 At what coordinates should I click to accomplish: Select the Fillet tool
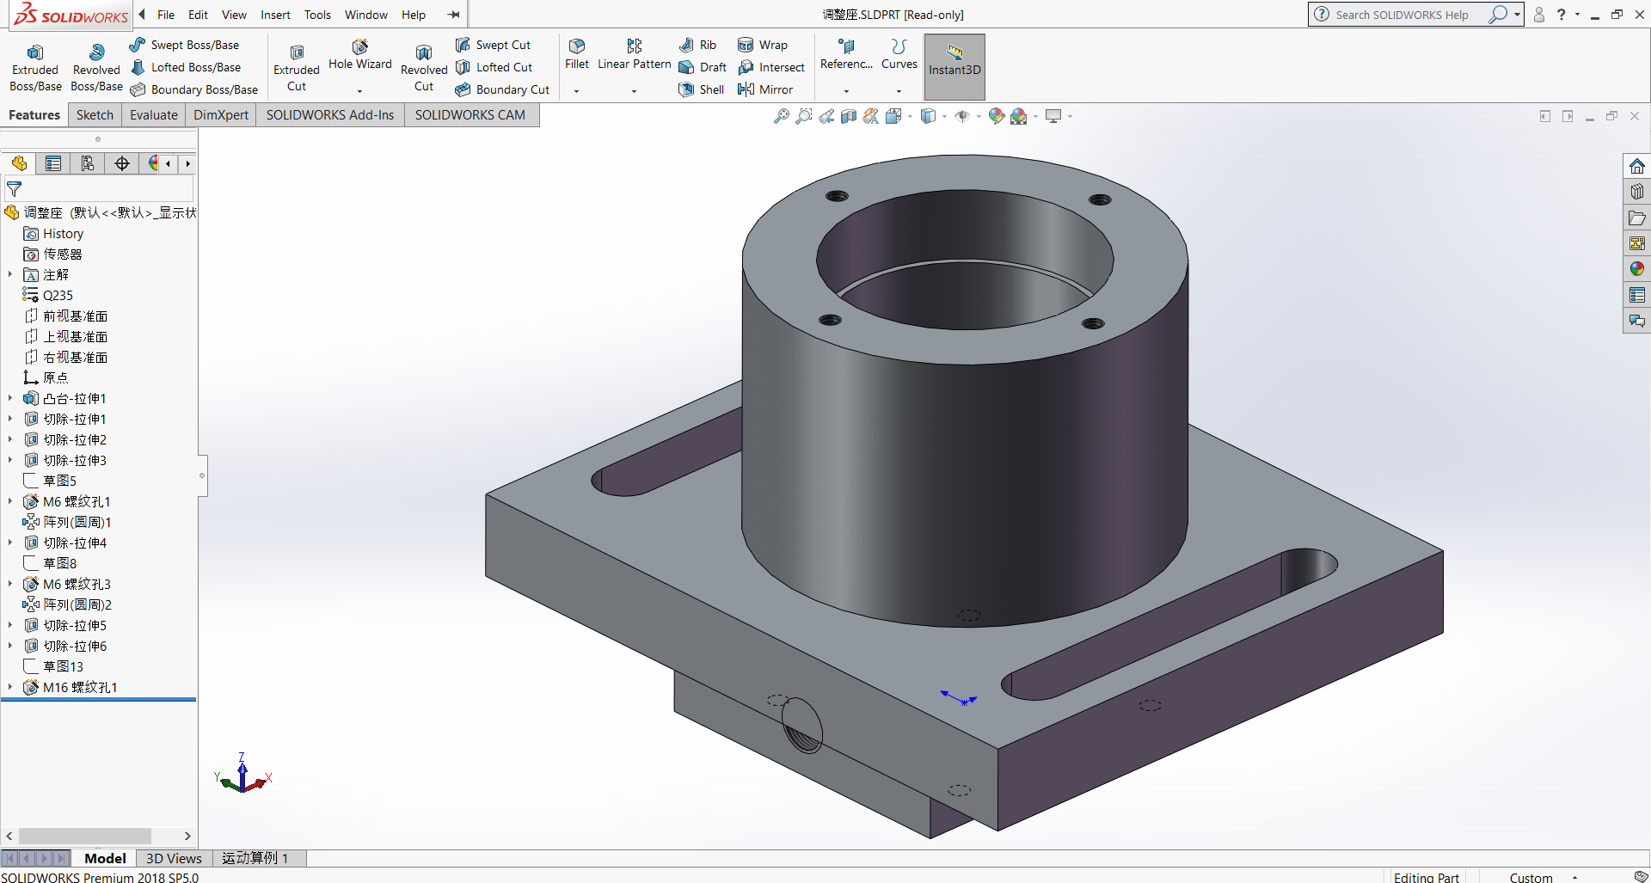pos(577,54)
